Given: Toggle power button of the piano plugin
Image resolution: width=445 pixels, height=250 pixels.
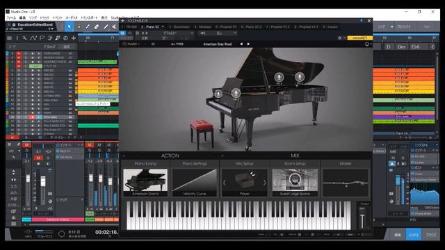Looking at the screenshot, I should click(122, 33).
